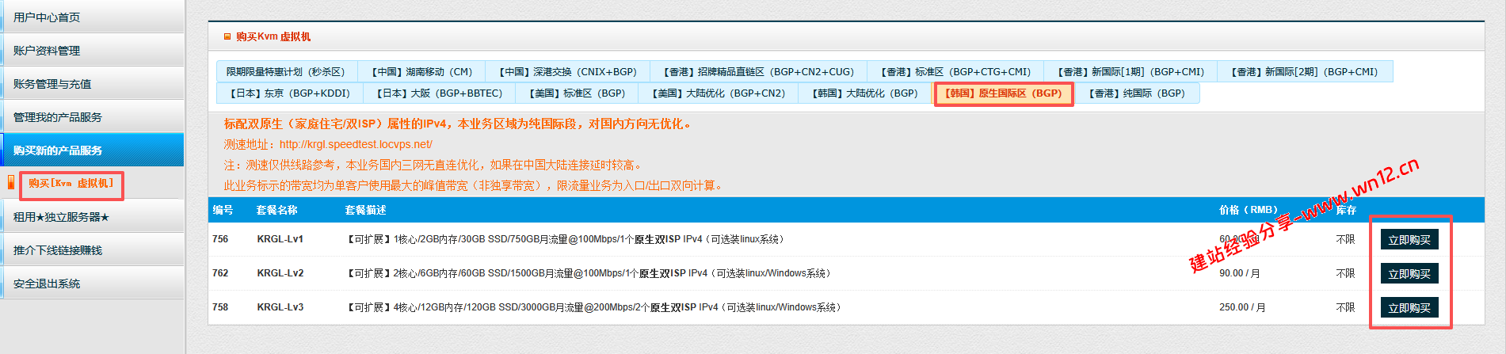Select 【韩国】原生国际区 (BGP) tab
This screenshot has height=354, width=1506.
(1003, 93)
